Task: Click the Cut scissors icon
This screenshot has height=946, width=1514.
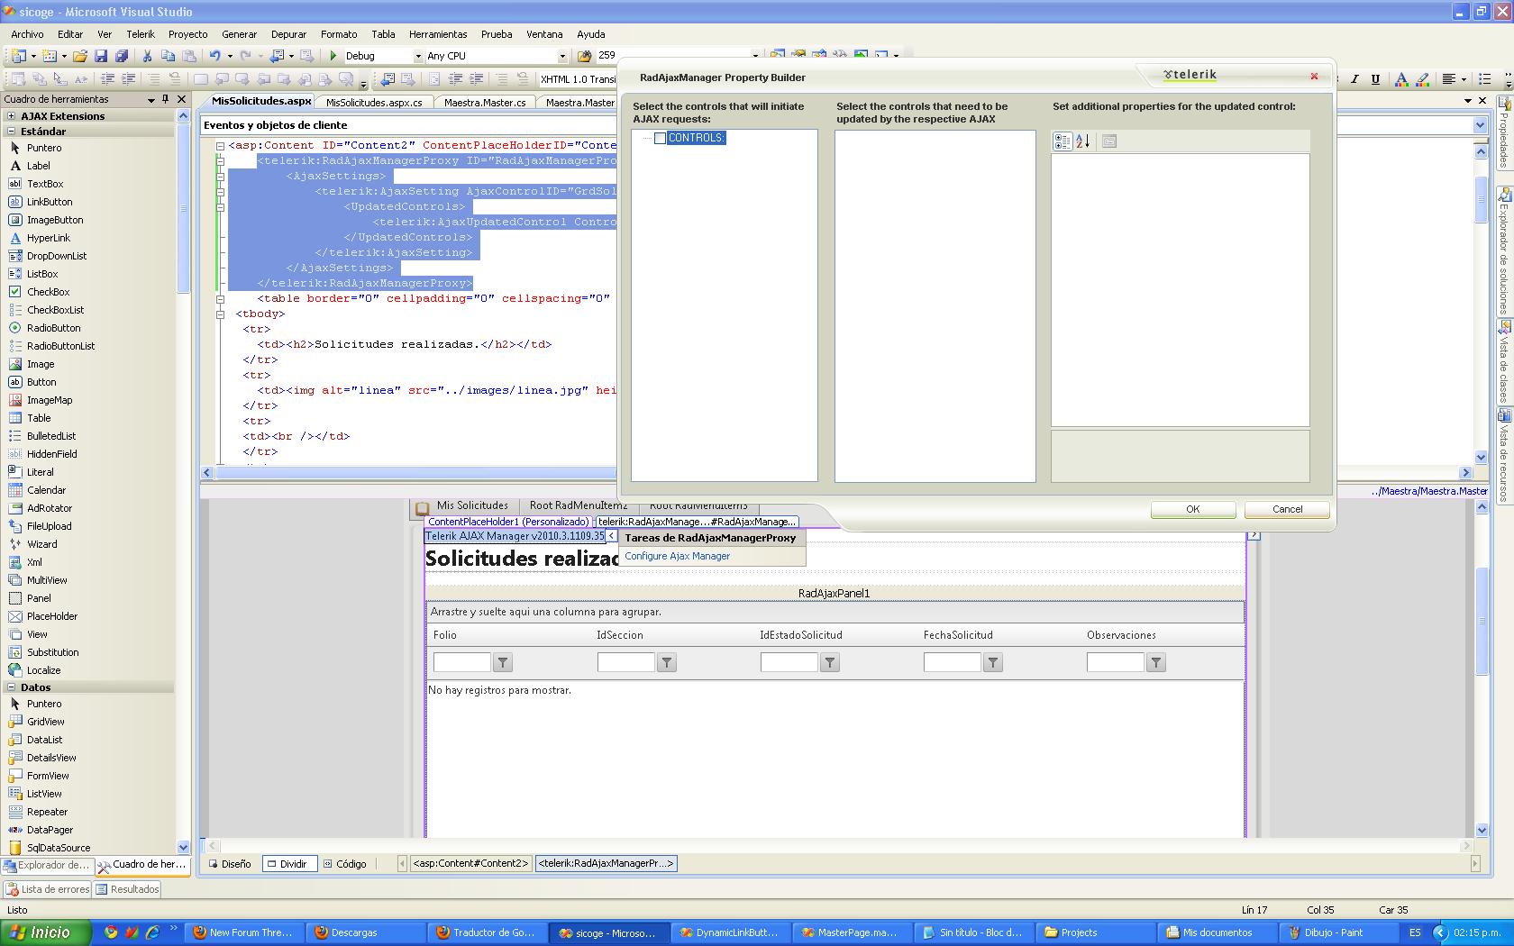Action: point(147,56)
